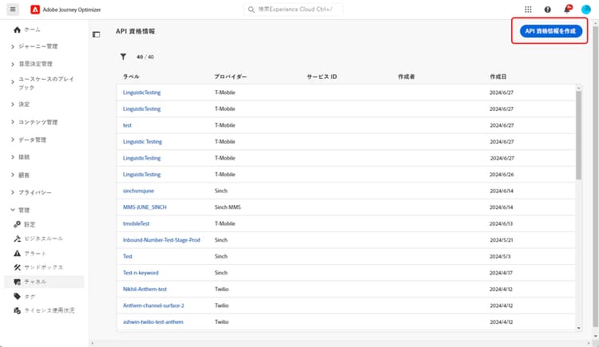Click 'Sinch MMS' provider cell

coord(228,207)
